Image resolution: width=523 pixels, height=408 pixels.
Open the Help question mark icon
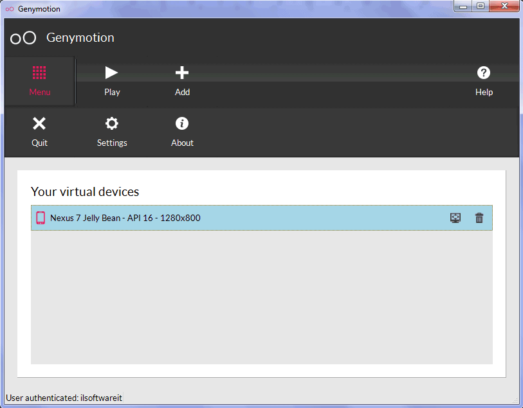pyautogui.click(x=484, y=73)
